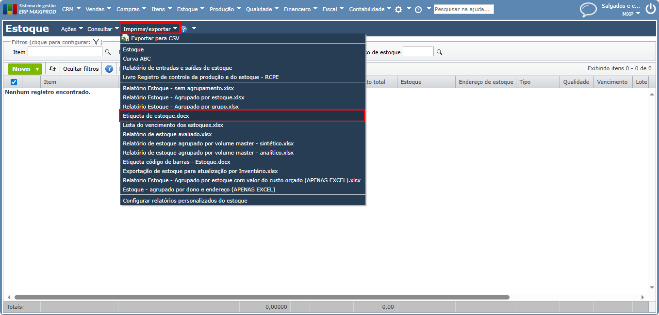Select Estoque - agrupado por dono e endereço
The width and height of the screenshot is (659, 315).
pyautogui.click(x=243, y=189)
